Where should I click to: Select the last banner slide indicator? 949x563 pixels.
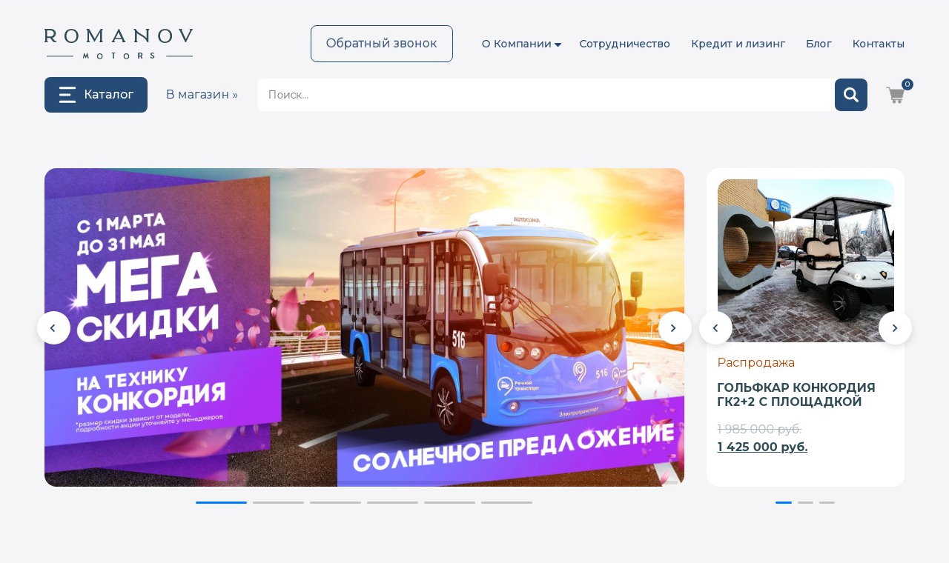[506, 502]
